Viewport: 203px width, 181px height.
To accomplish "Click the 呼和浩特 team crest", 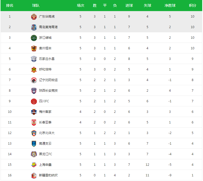I will pos(34,69).
